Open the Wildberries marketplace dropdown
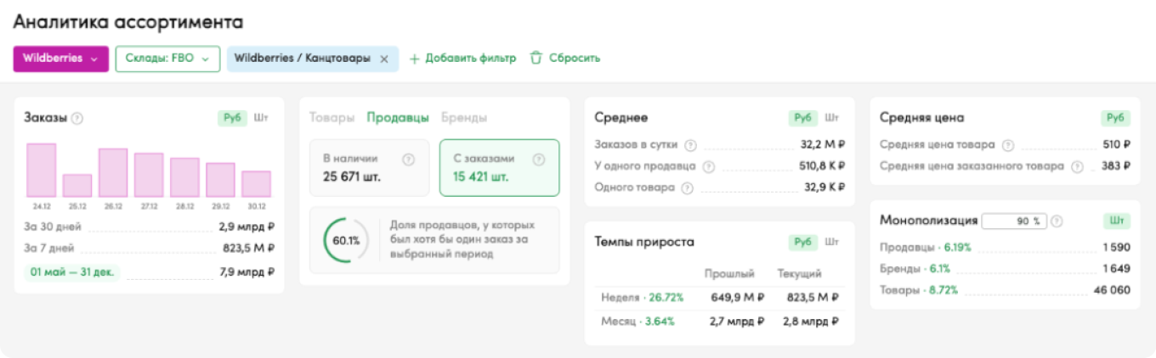This screenshot has height=358, width=1156. point(60,59)
